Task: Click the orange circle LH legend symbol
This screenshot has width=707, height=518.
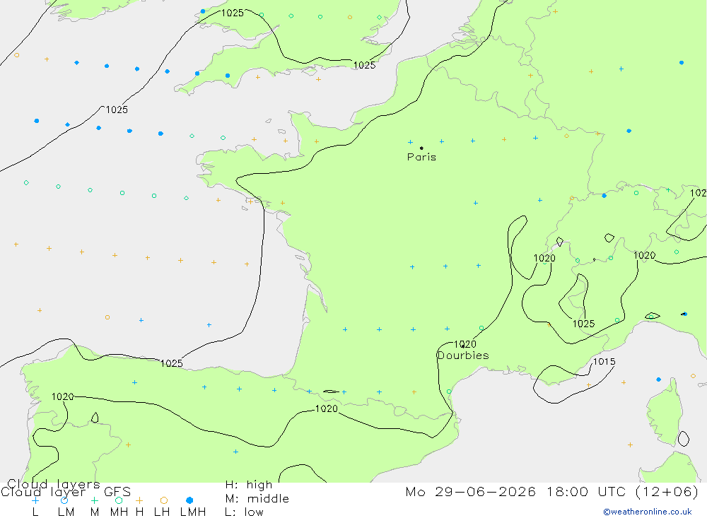Action: pos(164,500)
